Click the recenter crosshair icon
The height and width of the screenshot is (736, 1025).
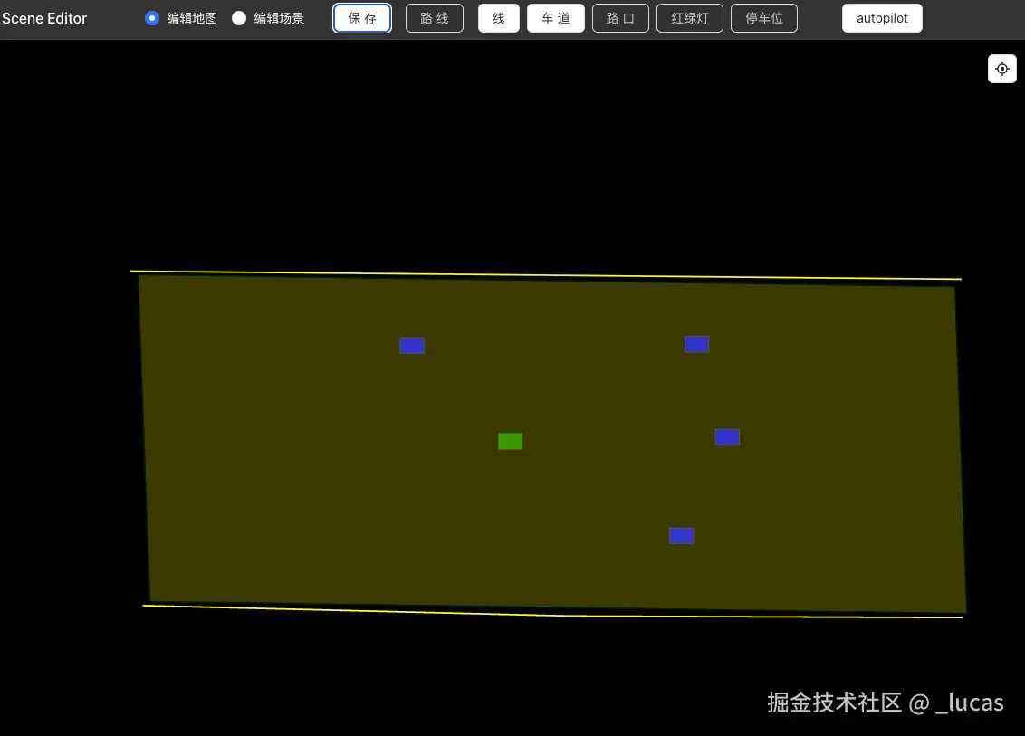coord(1001,68)
